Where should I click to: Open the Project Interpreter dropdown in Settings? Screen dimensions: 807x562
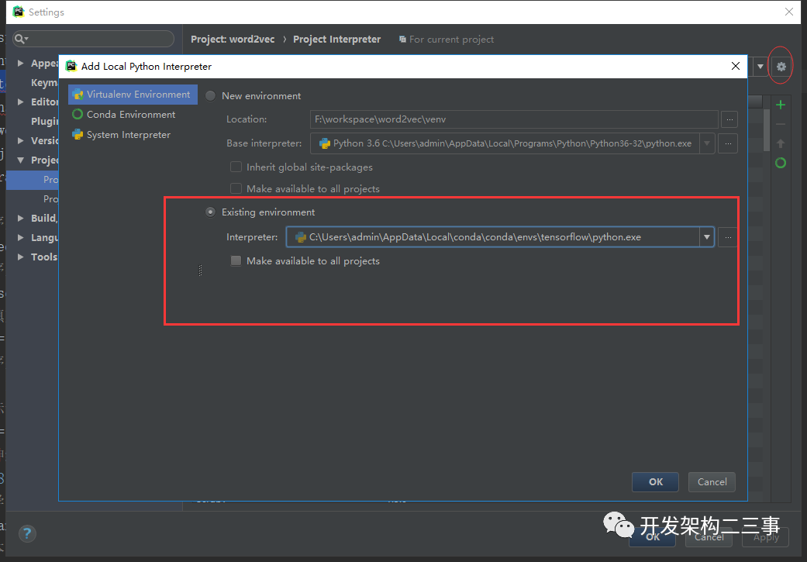(x=760, y=67)
